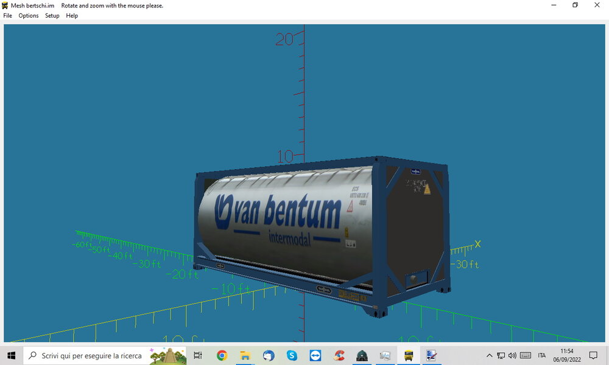Screen dimensions: 609x365
Task: Open Task View from the taskbar
Action: (198, 355)
